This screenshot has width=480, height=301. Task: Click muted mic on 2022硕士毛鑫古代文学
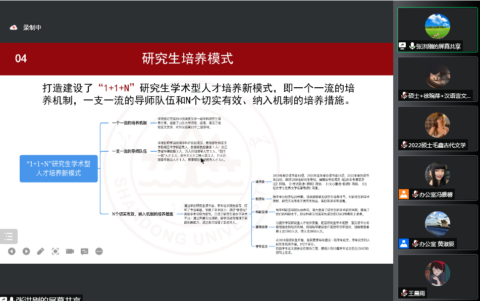click(404, 145)
